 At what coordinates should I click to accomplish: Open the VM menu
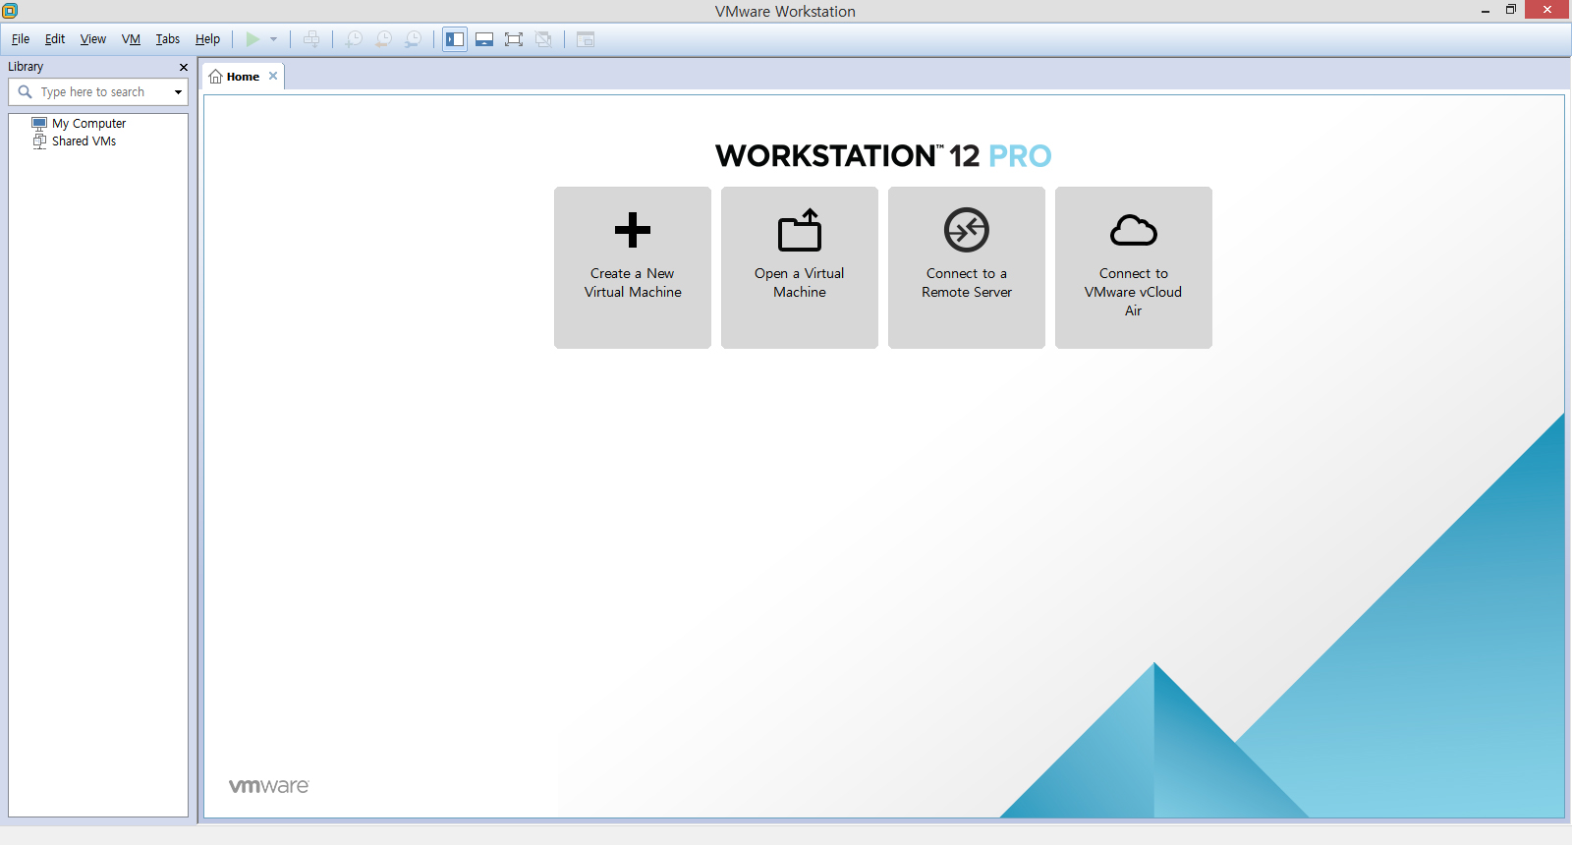pyautogui.click(x=131, y=39)
